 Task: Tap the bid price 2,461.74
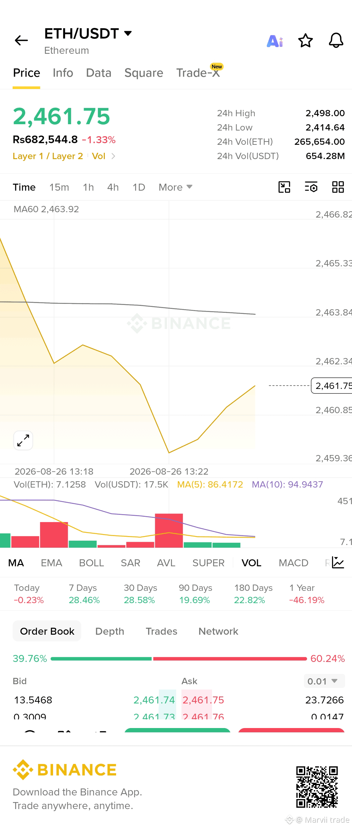click(x=154, y=700)
